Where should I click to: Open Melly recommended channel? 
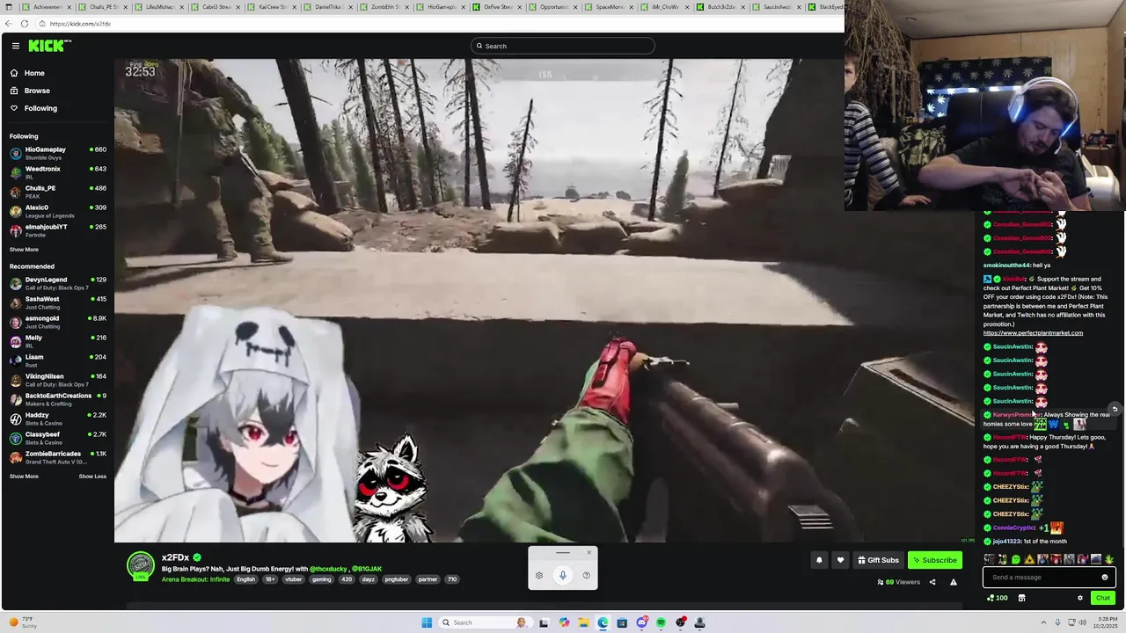(57, 341)
